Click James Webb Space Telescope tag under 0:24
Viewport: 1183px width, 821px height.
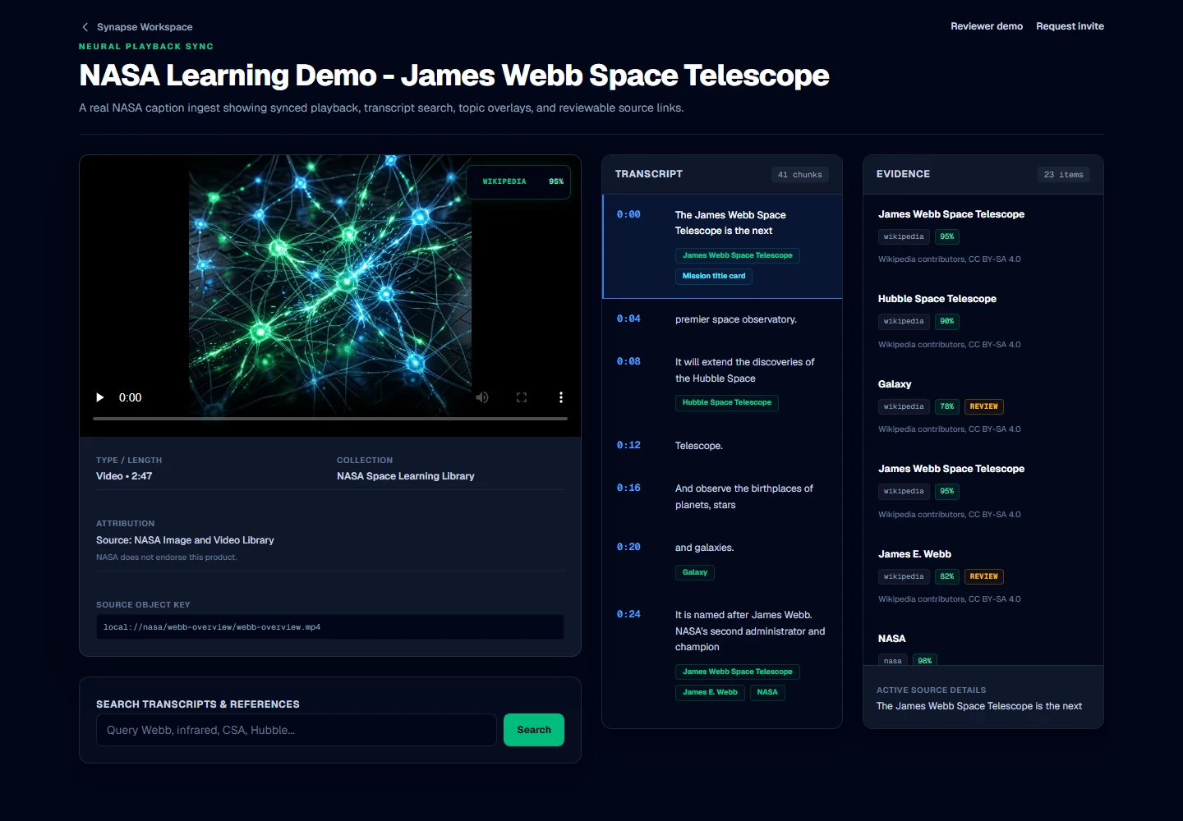coord(738,672)
